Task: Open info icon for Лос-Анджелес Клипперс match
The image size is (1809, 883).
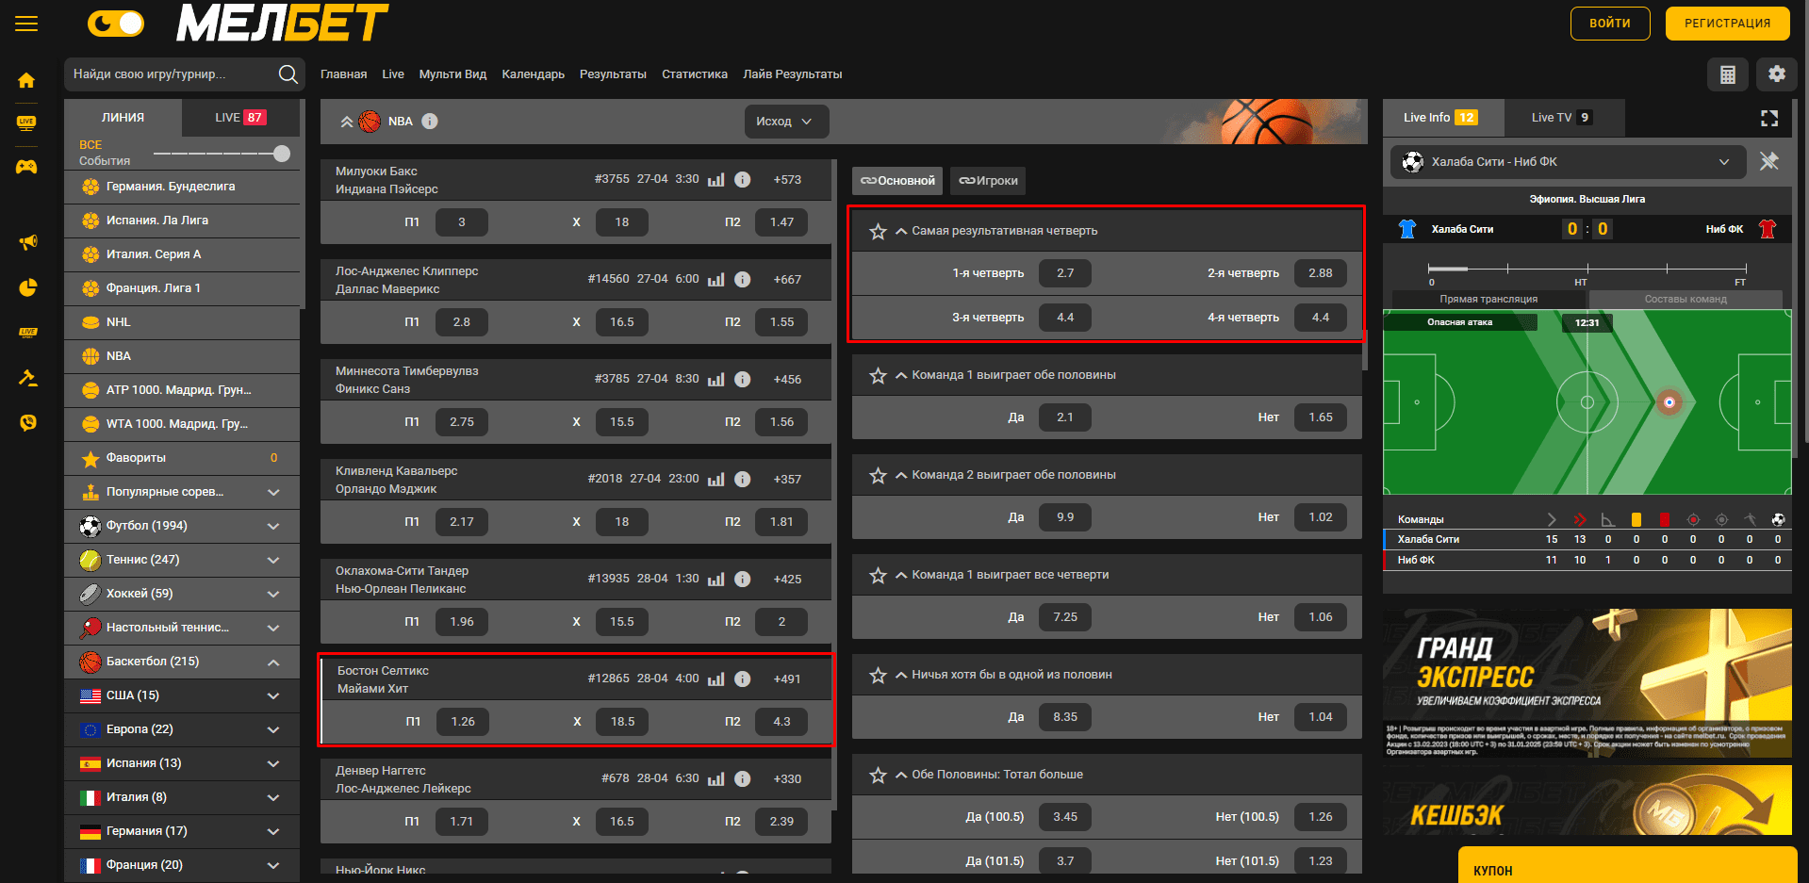Action: tap(743, 279)
